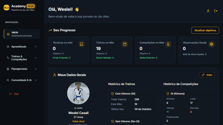Click the Editar button
The image size is (223, 125).
[207, 75]
